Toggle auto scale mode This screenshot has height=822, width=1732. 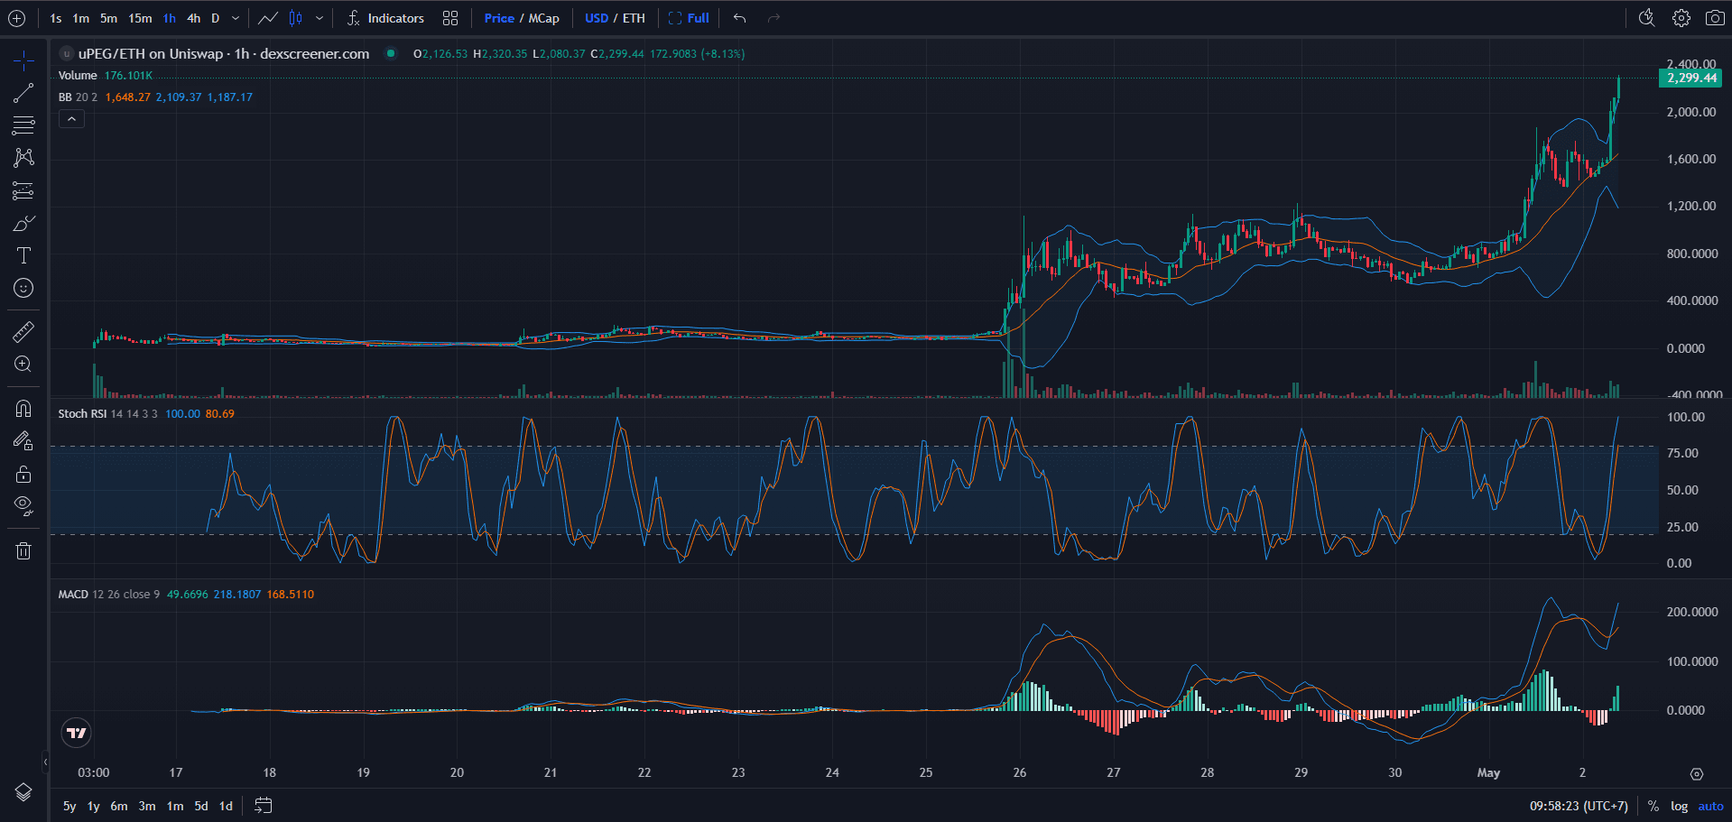[x=1711, y=806]
